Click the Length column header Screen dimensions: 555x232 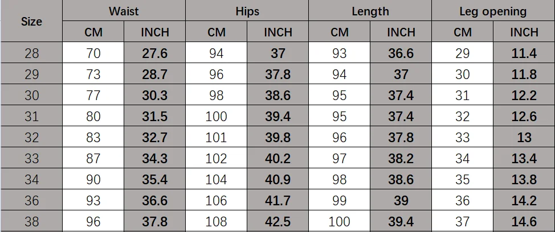point(370,11)
